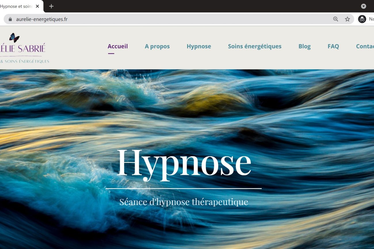Select Hypnose in the navigation menu
Image resolution: width=374 pixels, height=249 pixels.
pos(199,46)
